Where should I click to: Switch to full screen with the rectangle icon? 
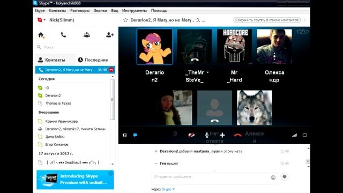tap(305, 135)
